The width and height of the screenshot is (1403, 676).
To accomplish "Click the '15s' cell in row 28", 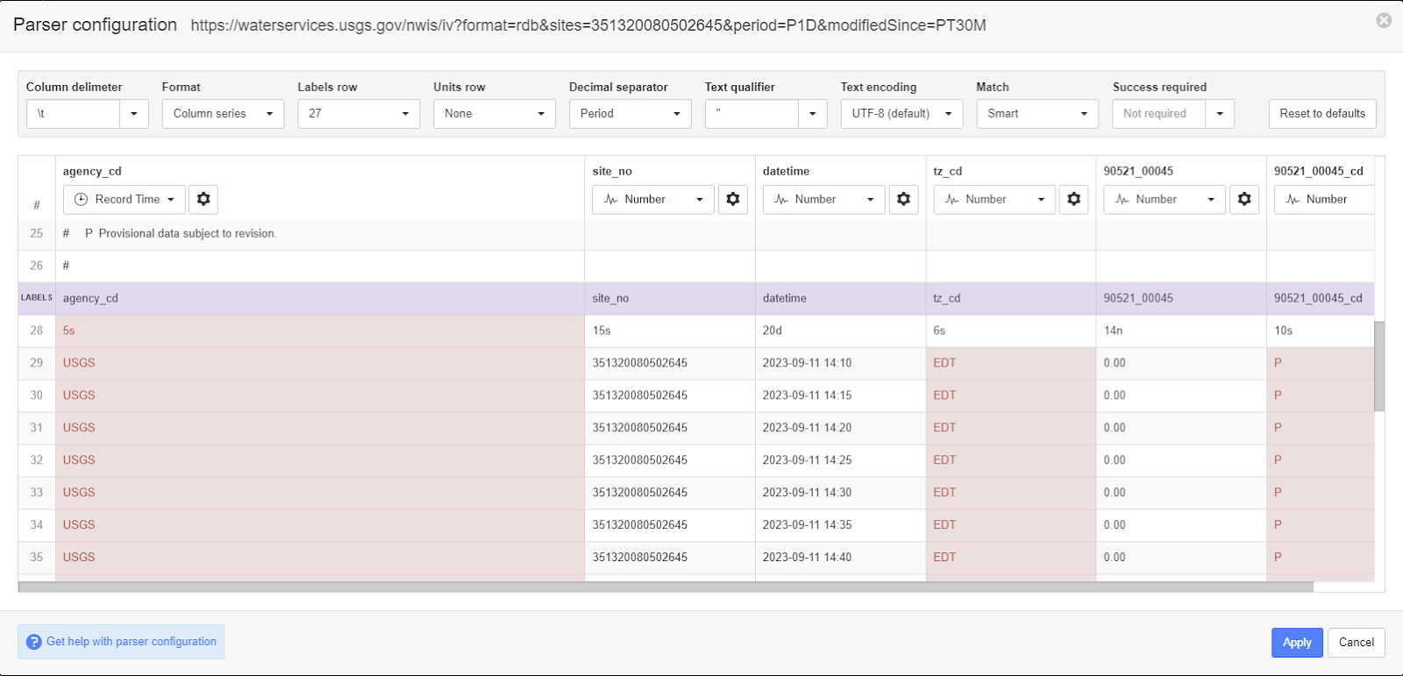I will (x=670, y=331).
